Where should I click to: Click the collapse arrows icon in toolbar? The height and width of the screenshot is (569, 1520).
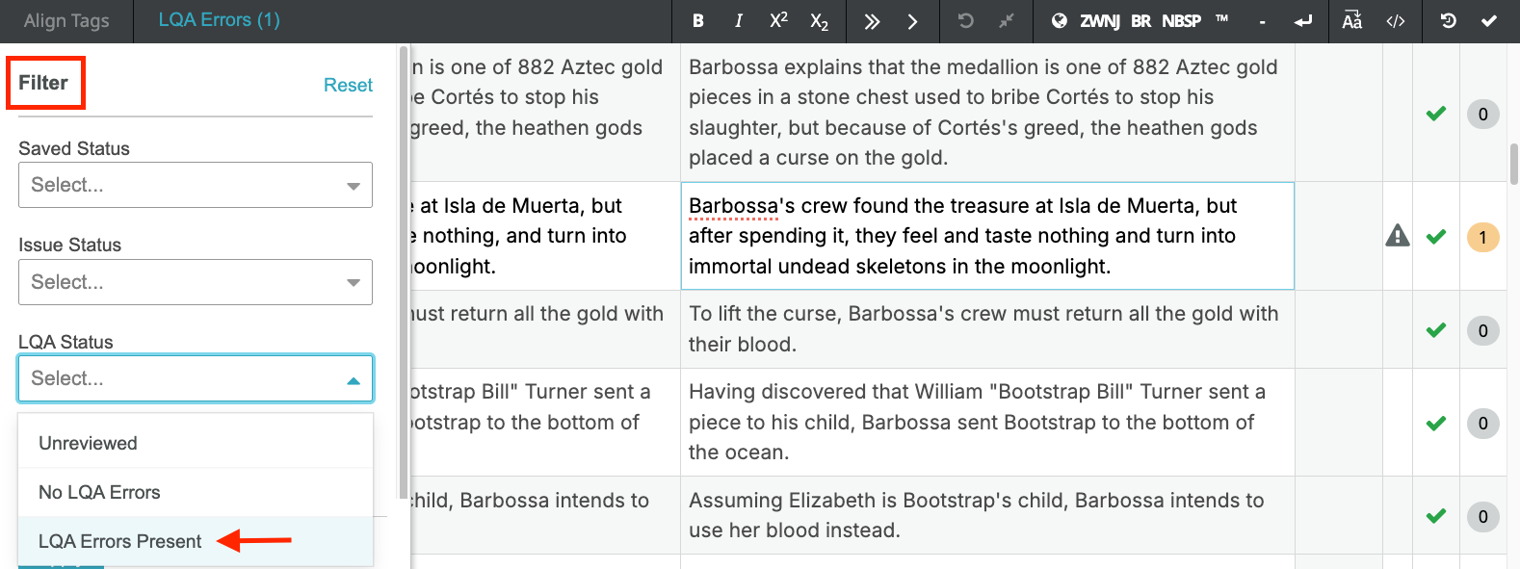pyautogui.click(x=1006, y=20)
